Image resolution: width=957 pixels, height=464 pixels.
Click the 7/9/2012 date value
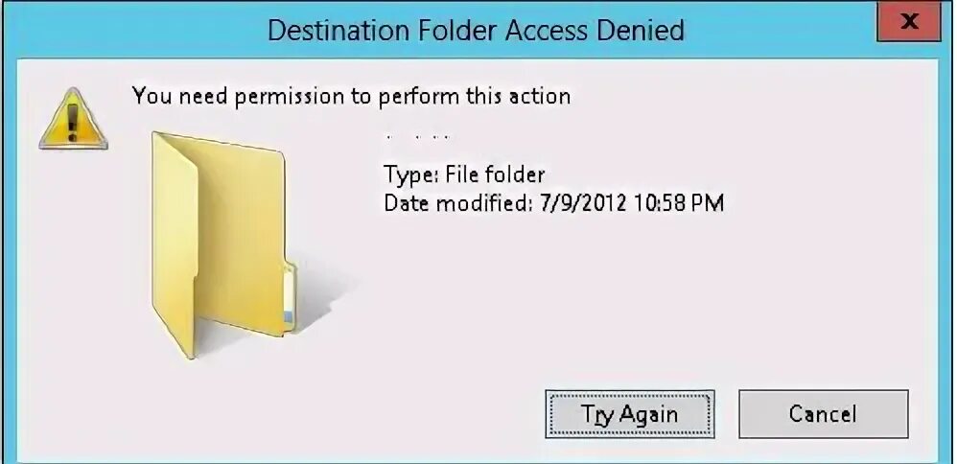[x=583, y=202]
